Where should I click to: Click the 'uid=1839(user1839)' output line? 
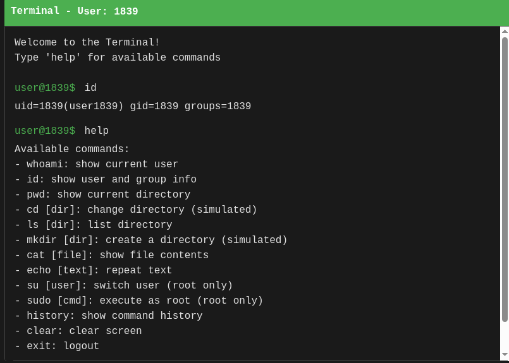point(133,106)
